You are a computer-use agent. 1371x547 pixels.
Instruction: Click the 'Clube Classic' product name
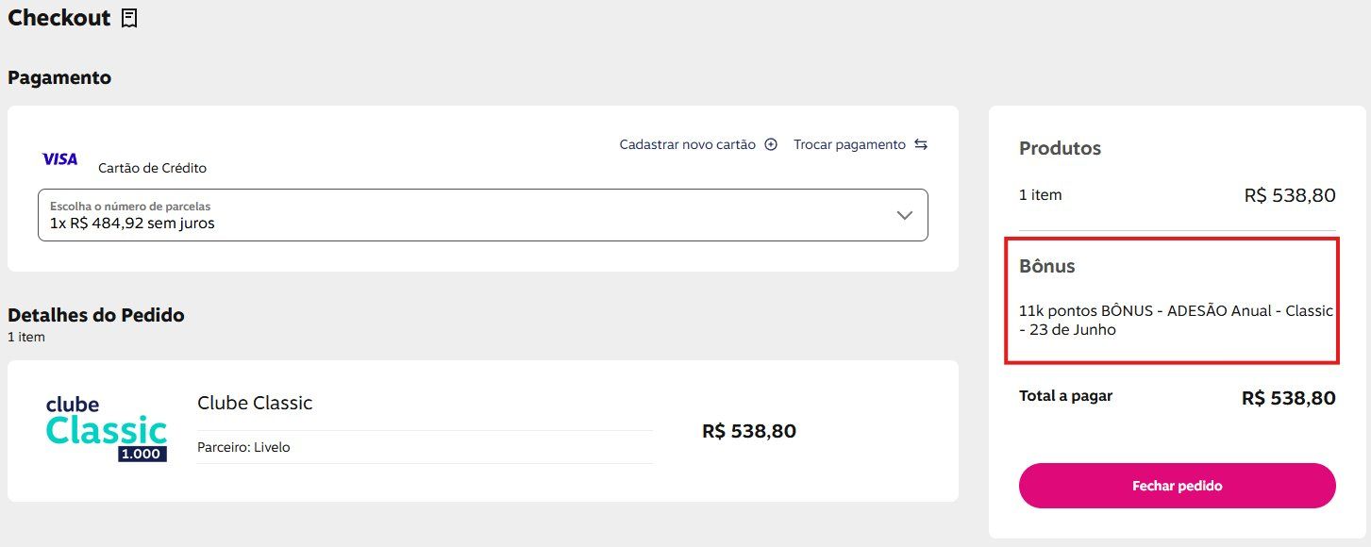[255, 403]
